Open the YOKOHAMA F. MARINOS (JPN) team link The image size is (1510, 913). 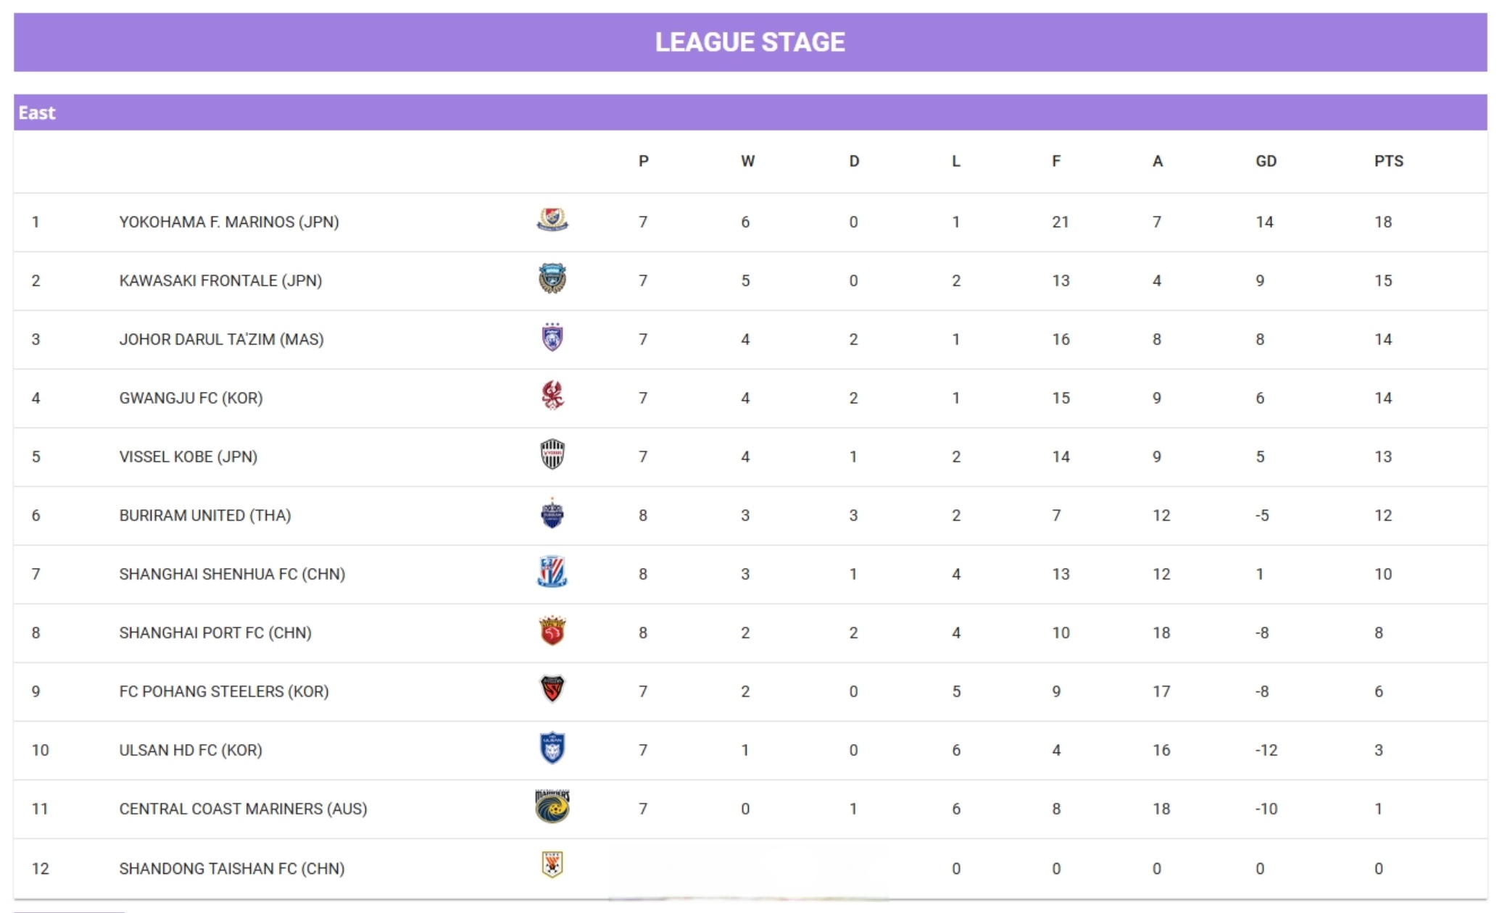click(x=229, y=222)
